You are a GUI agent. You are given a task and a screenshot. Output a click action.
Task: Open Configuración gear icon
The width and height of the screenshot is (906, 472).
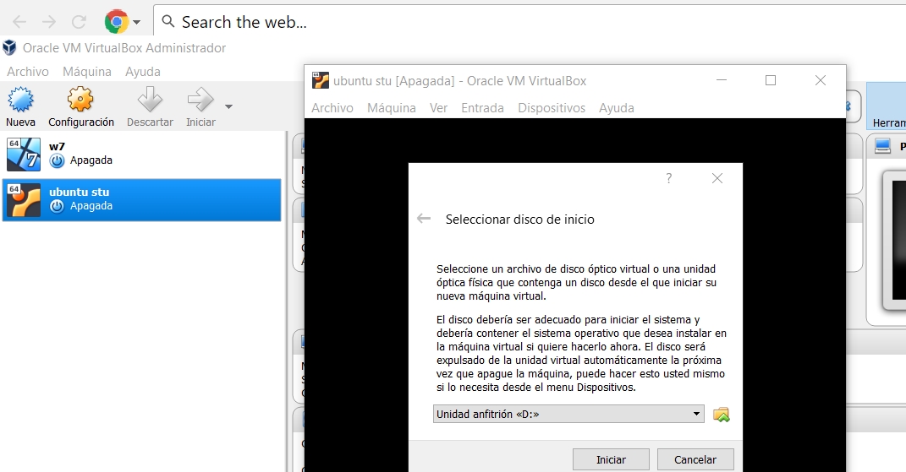click(x=80, y=101)
